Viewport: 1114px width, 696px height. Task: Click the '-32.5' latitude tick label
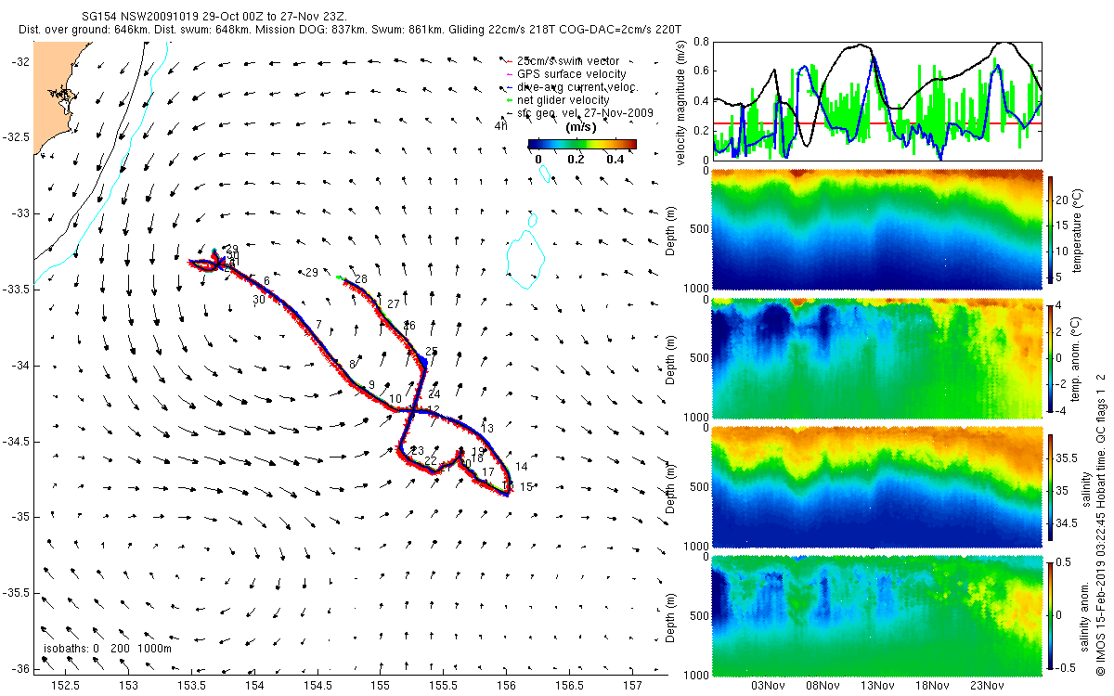pyautogui.click(x=16, y=137)
